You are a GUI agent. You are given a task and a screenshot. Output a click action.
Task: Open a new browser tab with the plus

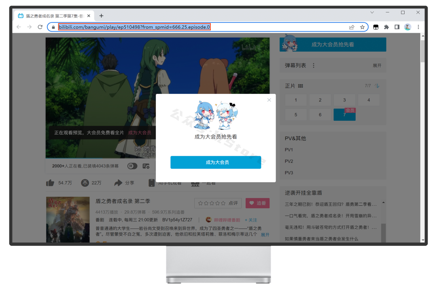(x=101, y=16)
